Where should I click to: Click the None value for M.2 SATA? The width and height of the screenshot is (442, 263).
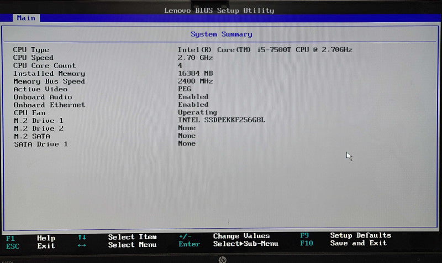(187, 136)
